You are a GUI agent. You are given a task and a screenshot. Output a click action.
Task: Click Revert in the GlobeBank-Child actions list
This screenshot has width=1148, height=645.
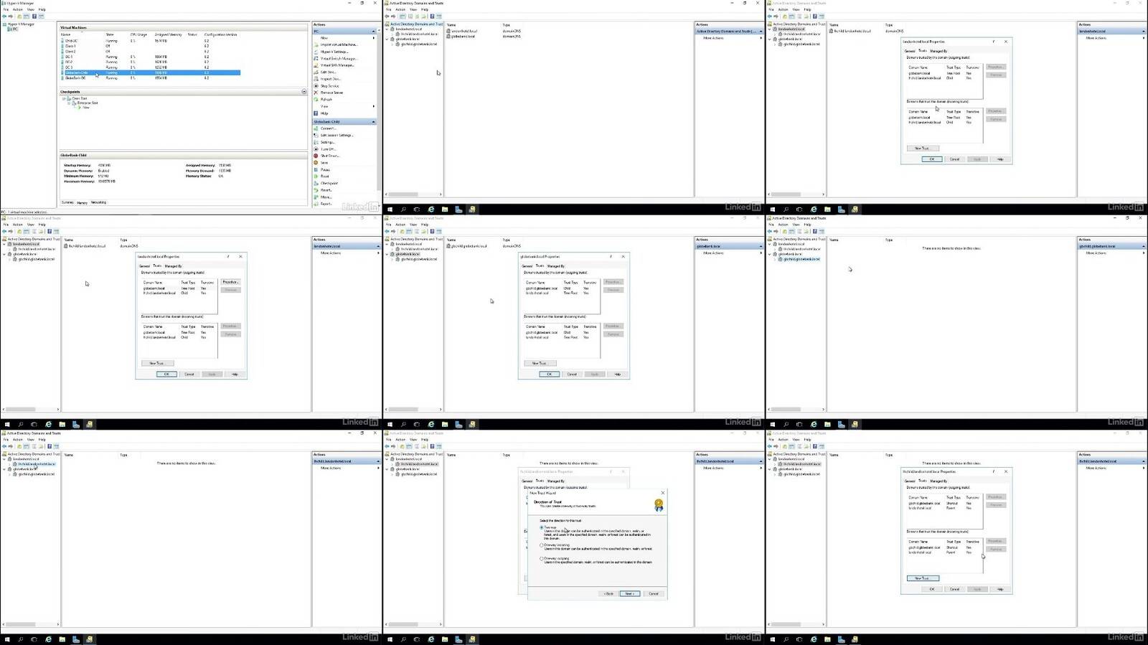pos(326,190)
